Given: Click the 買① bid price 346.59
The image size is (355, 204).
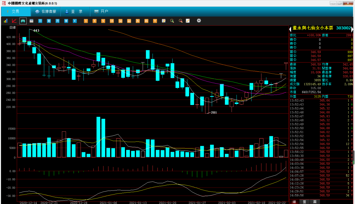Looking at the screenshot, I should coord(316,52).
